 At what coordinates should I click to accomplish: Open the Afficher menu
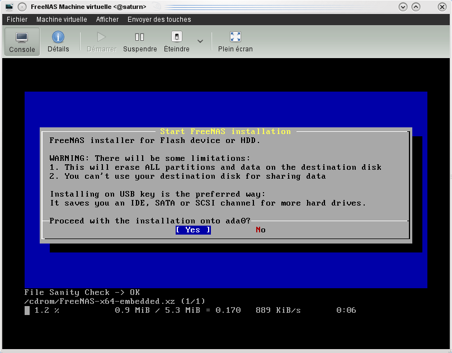tap(107, 20)
